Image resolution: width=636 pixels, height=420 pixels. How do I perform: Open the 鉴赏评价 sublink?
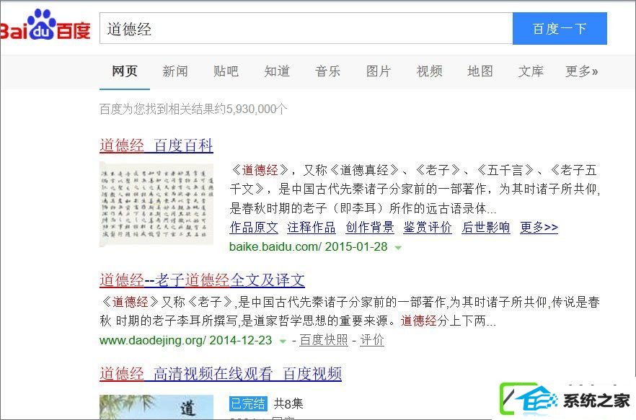pos(428,227)
